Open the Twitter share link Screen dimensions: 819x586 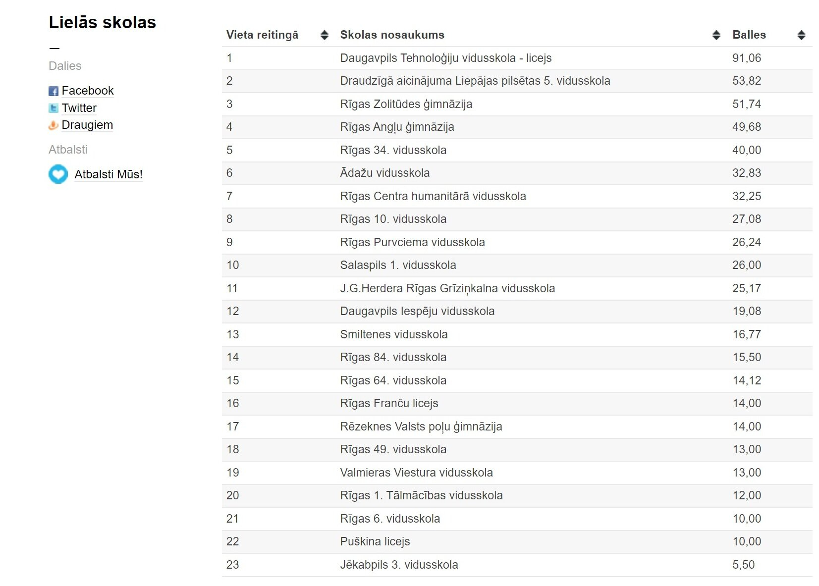pos(79,108)
